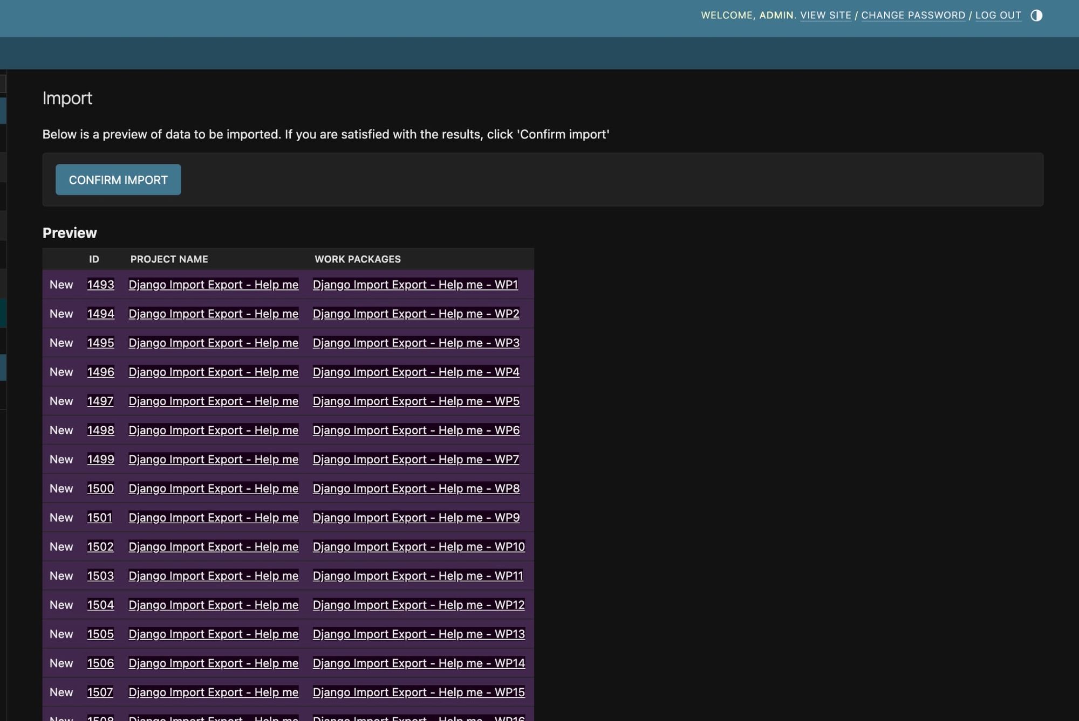This screenshot has width=1079, height=721.
Task: Click work package link ending WP14
Action: pyautogui.click(x=419, y=663)
